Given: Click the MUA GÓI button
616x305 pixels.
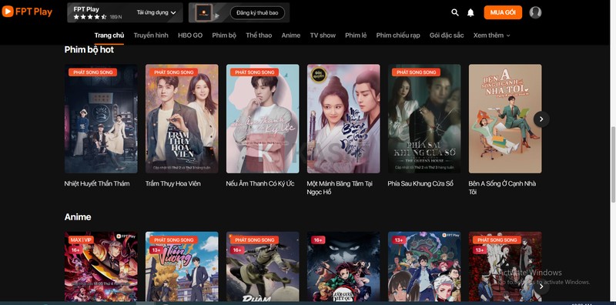Looking at the screenshot, I should coord(503,12).
